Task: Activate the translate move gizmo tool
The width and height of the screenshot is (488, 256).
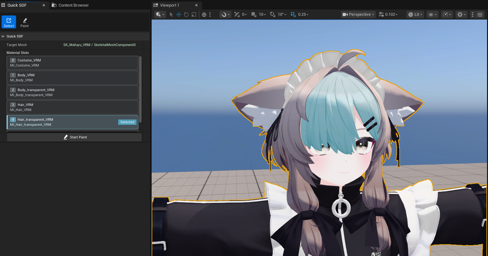Action: pyautogui.click(x=179, y=15)
